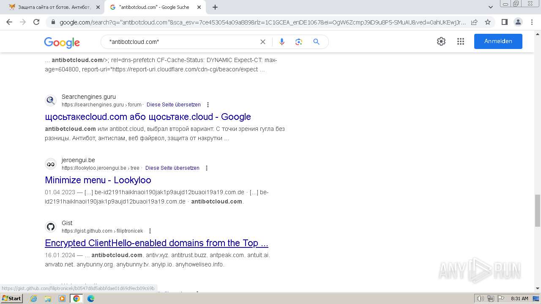
Task: Expand the tab search dropdown arrow
Action: point(491,7)
